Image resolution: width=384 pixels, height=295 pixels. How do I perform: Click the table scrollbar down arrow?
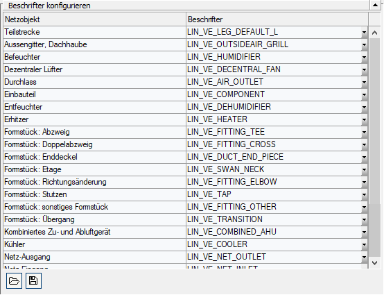(374, 263)
